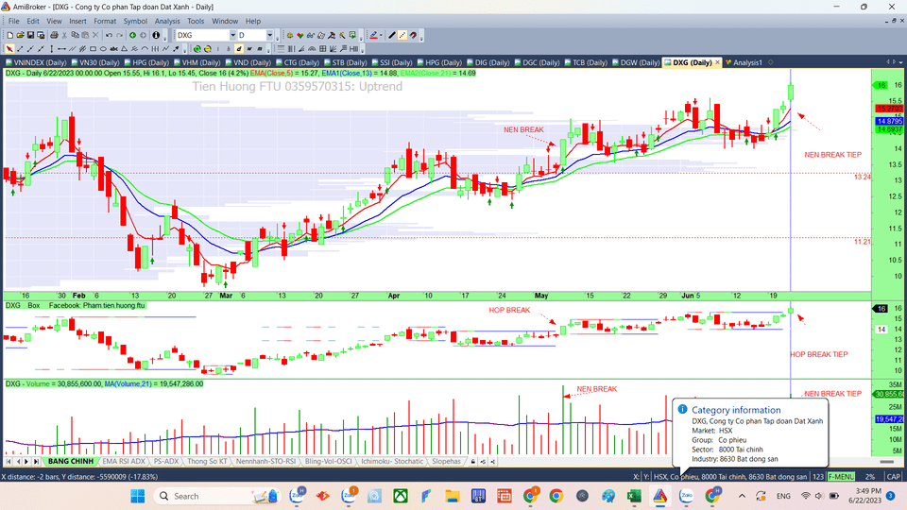The image size is (907, 510).
Task: Click the Undo arrow in toolbar
Action: (109, 35)
